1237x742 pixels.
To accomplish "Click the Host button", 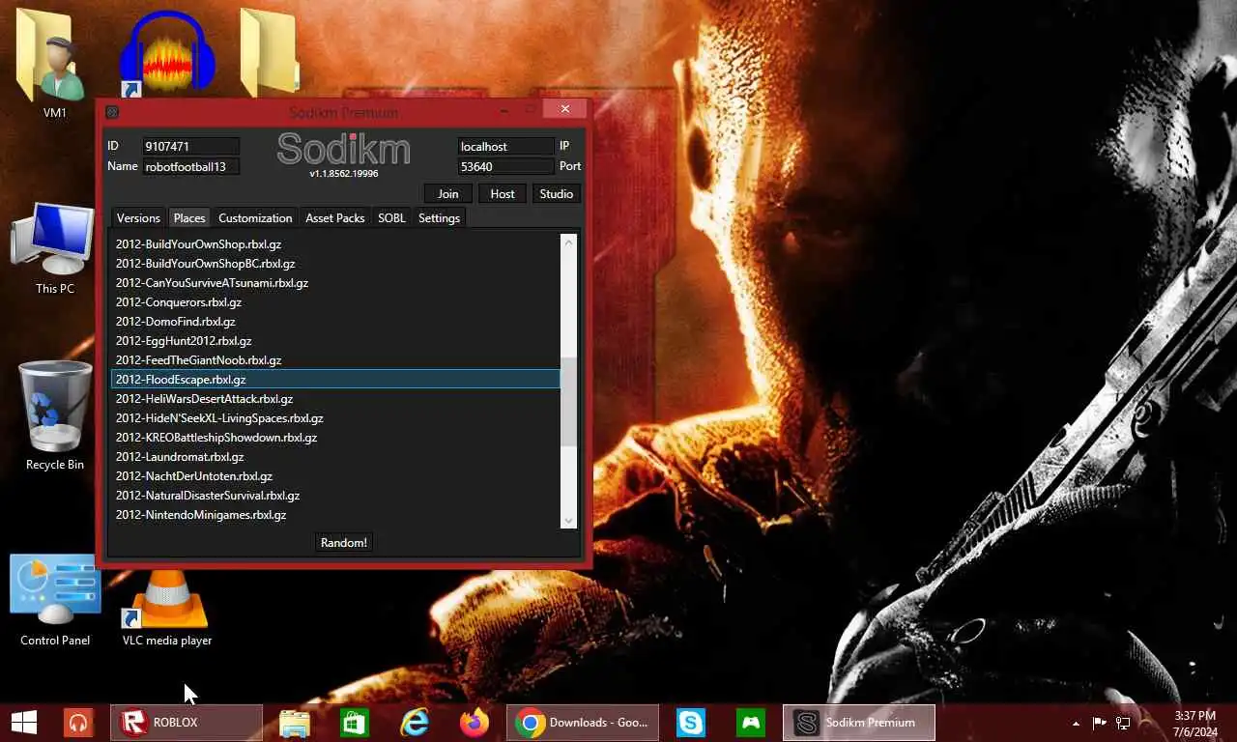I will [503, 194].
